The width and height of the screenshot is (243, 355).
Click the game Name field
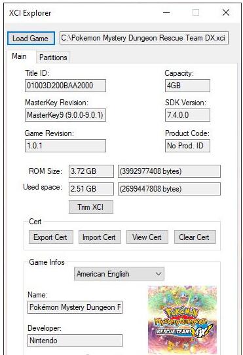coord(75,307)
